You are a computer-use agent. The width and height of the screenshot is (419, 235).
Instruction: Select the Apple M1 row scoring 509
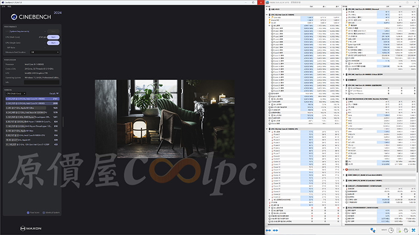pyautogui.click(x=32, y=140)
